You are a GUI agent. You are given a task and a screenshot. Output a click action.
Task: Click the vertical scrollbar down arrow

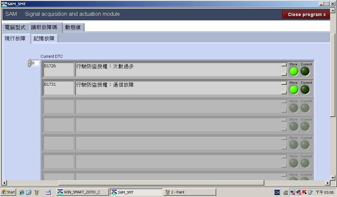(x=333, y=178)
